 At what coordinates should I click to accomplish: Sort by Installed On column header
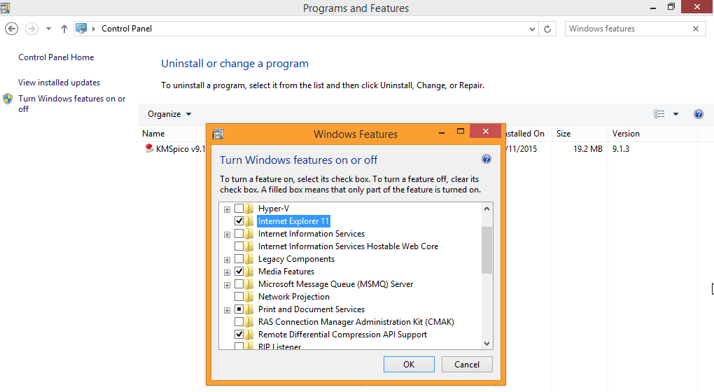pyautogui.click(x=525, y=134)
